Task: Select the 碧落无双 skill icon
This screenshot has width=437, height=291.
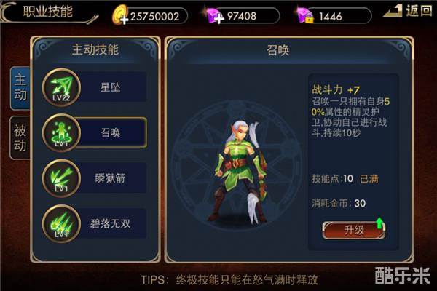Action: pos(61,223)
